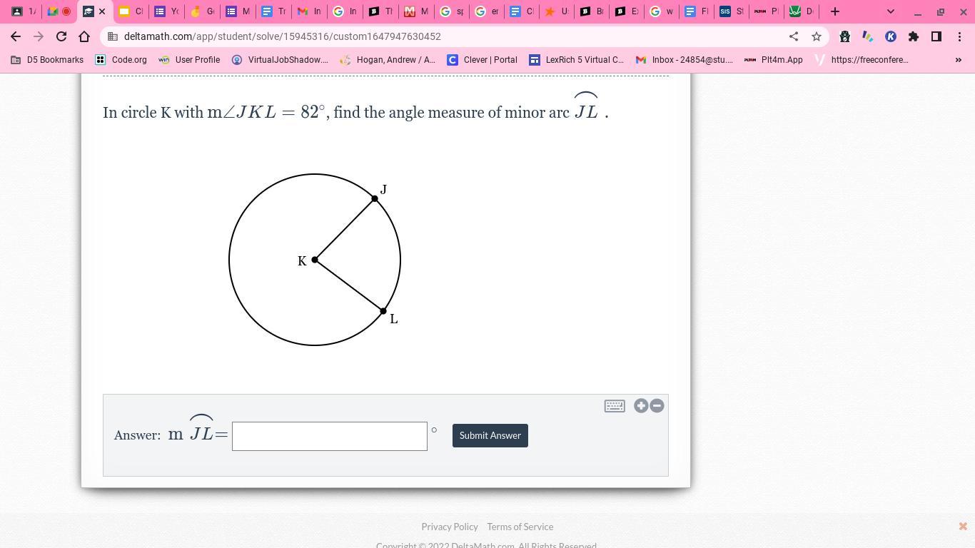This screenshot has width=975, height=548.
Task: Reload the DeltaMath page
Action: point(61,36)
